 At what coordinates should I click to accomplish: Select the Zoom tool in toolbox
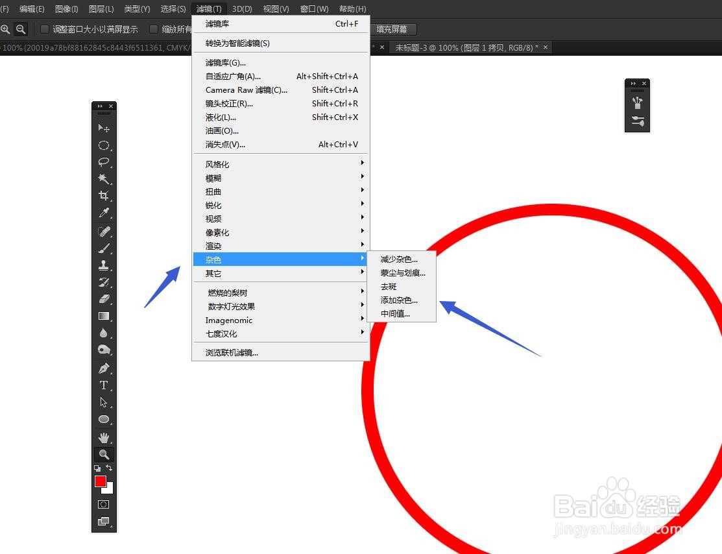104,455
